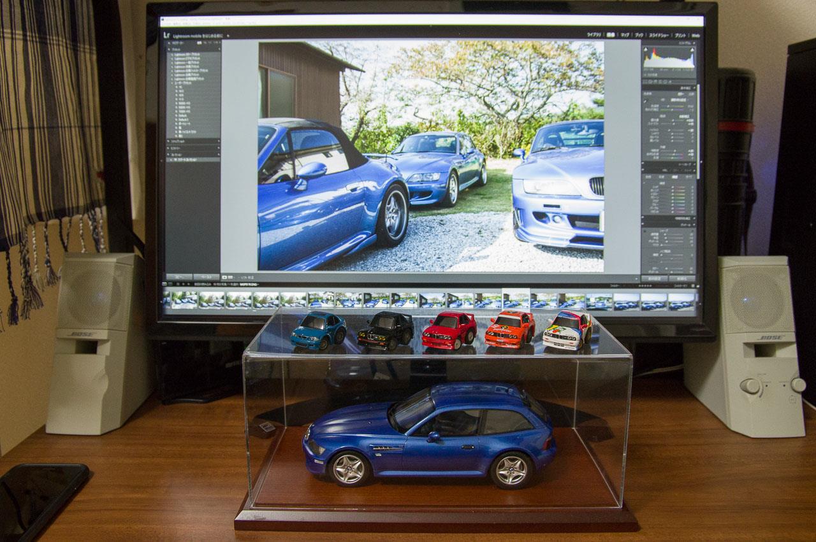This screenshot has height=542, width=816.
Task: Set navigator zoom to FILL
Action: (205, 43)
